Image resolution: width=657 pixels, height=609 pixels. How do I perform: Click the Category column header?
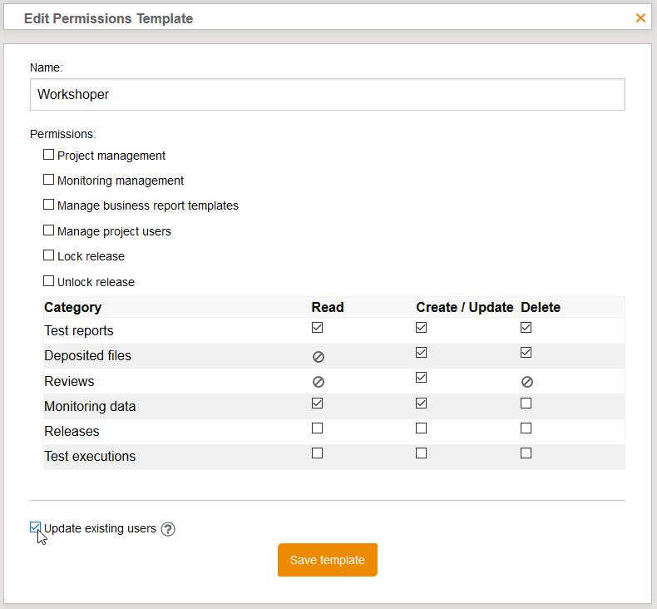point(73,307)
